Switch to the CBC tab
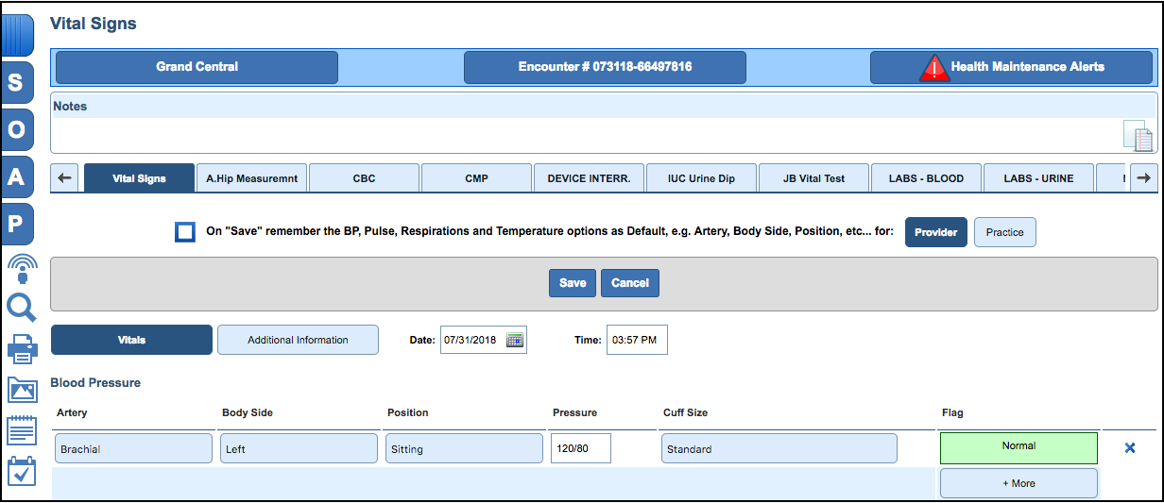Screen dimensions: 1164x503 pyautogui.click(x=364, y=178)
